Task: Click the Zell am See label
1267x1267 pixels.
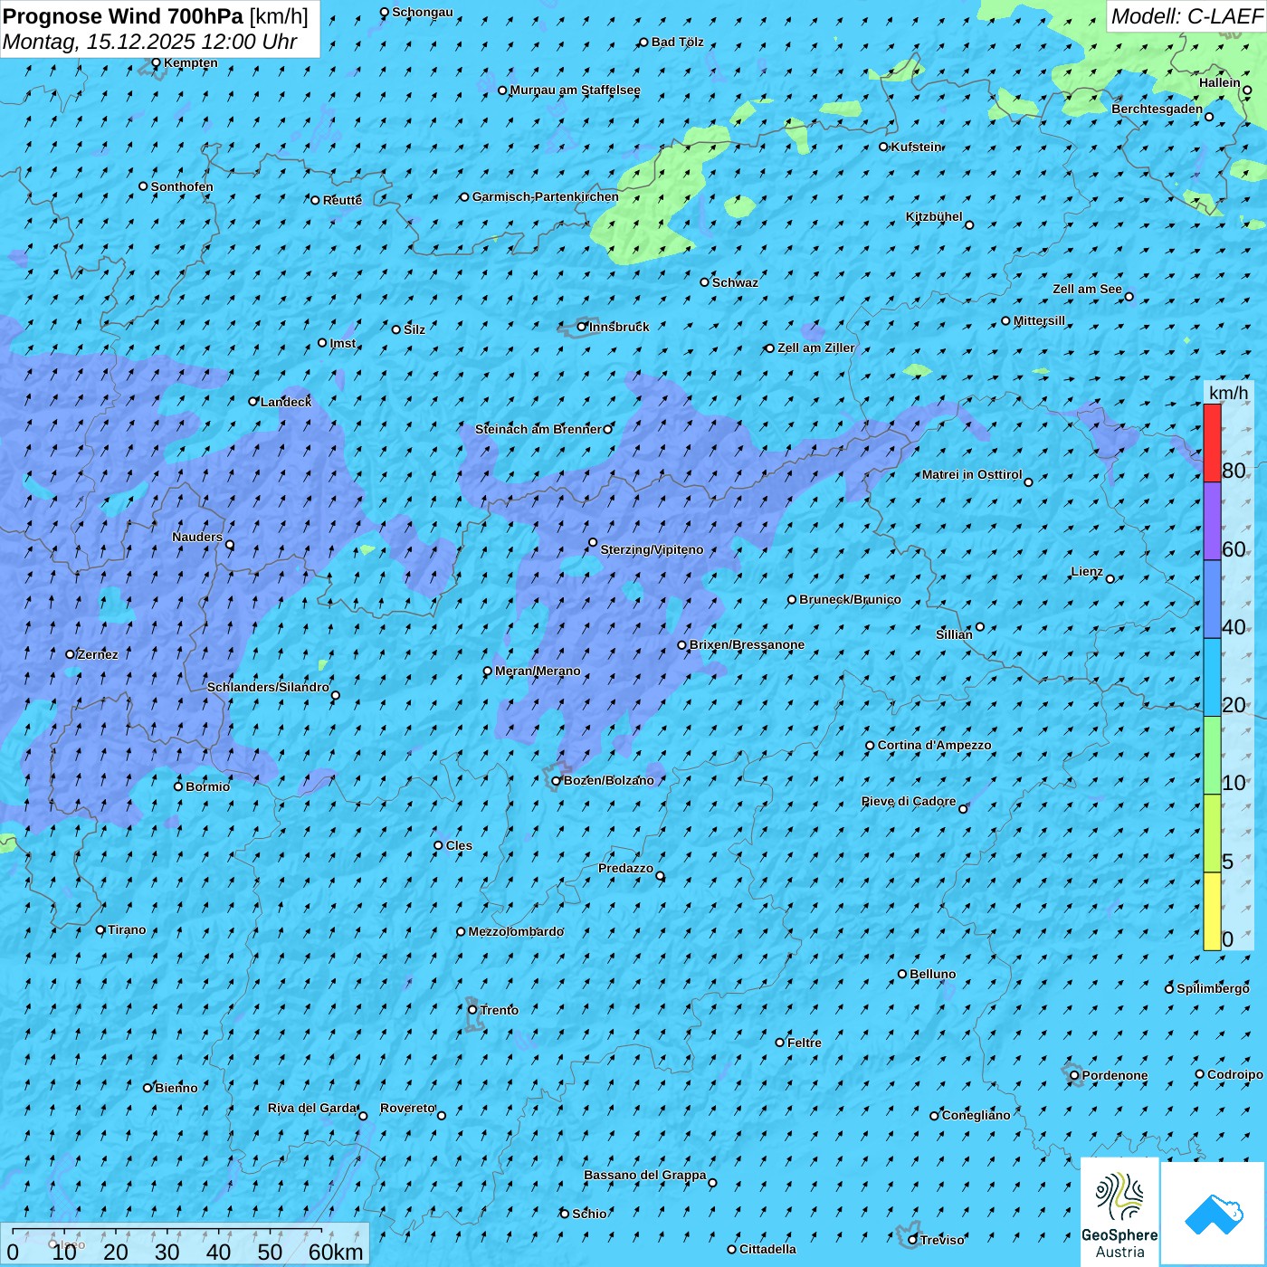Action: (1087, 289)
